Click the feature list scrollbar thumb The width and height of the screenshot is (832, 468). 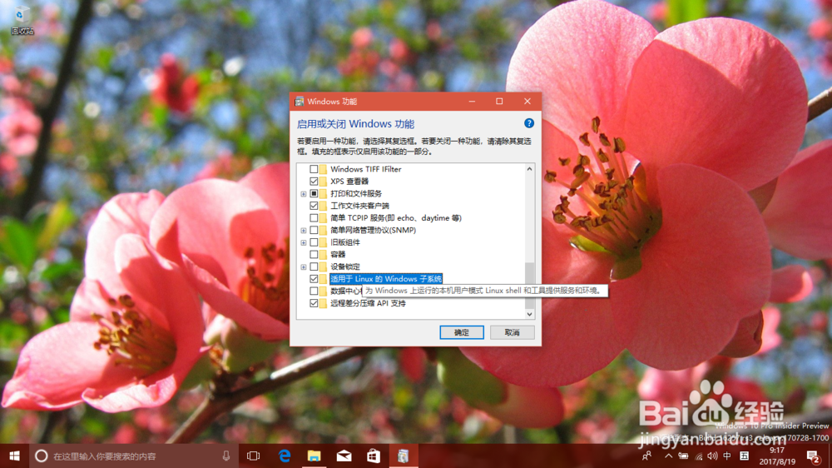click(529, 286)
